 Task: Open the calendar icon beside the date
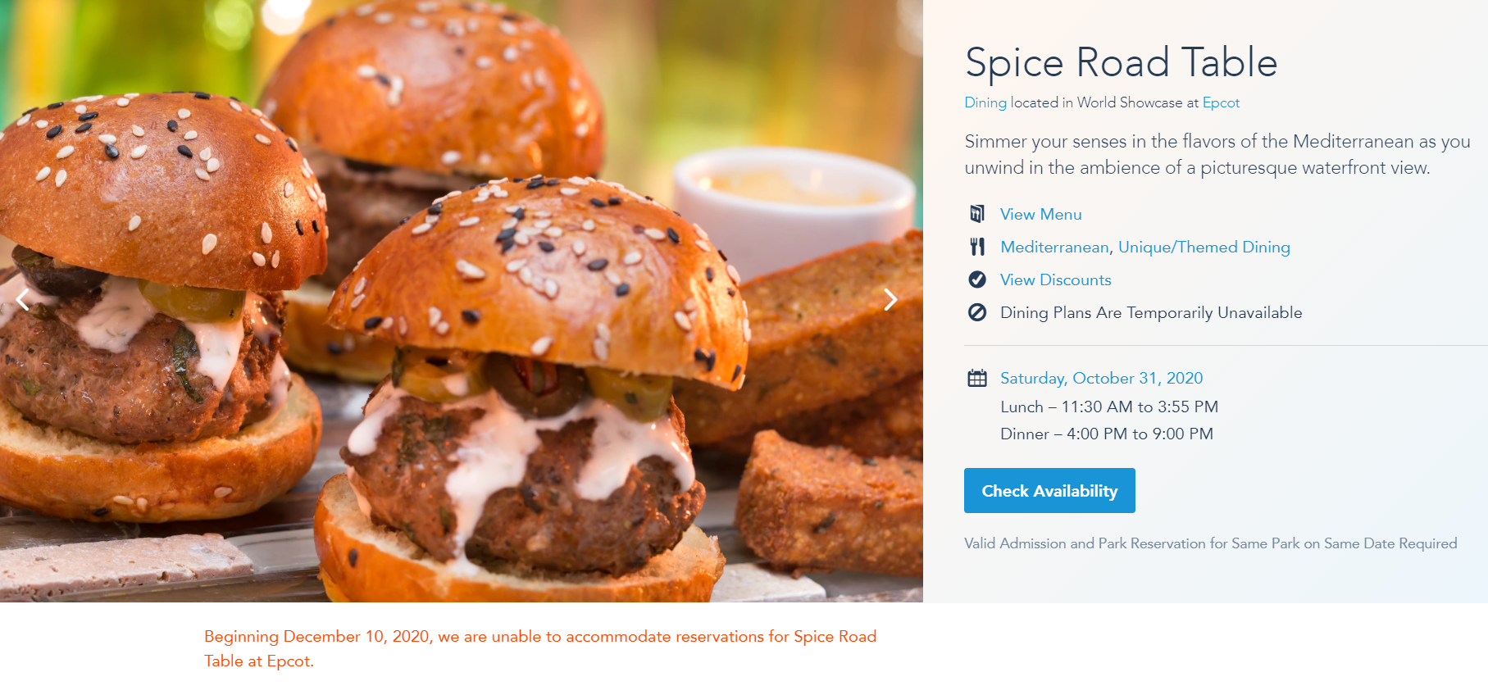[x=977, y=378]
